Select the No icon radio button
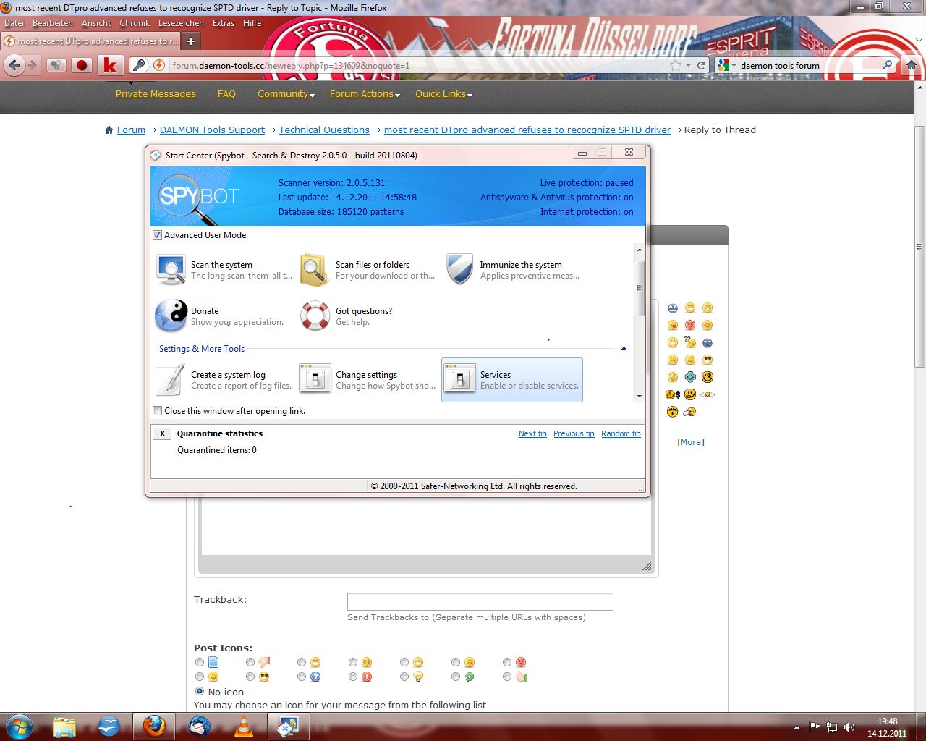Screen dimensions: 926x741 click(x=200, y=692)
